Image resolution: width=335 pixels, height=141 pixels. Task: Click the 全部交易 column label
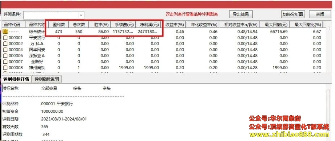click(x=49, y=88)
